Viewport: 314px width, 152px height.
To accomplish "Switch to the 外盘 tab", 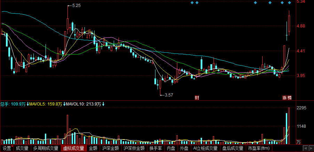I will tap(184, 149).
